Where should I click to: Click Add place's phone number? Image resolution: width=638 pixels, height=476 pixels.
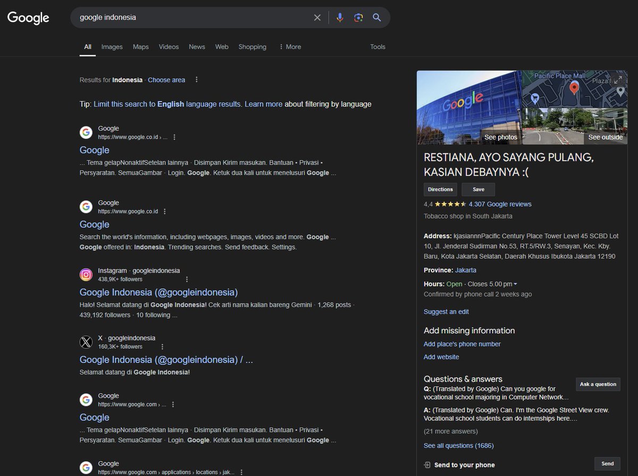(462, 344)
